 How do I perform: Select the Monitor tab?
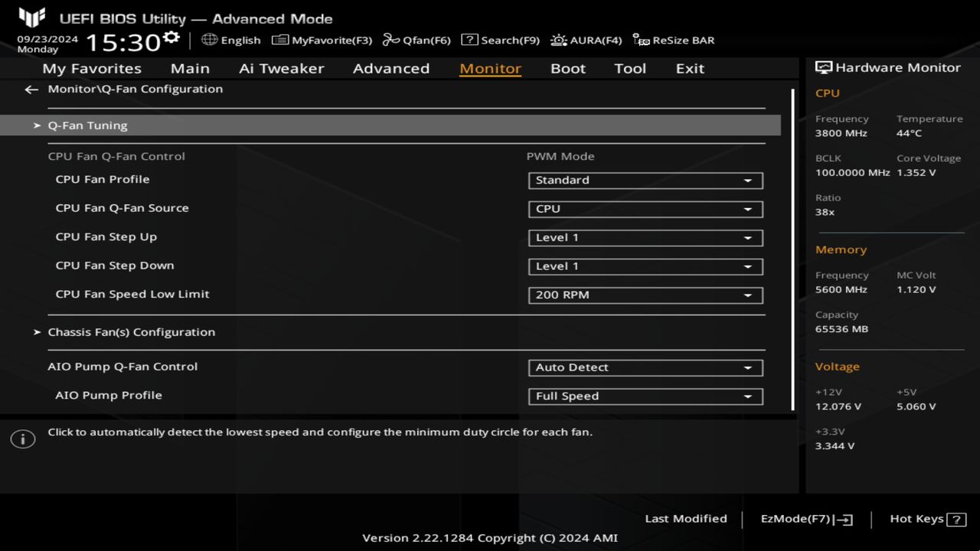pos(490,68)
